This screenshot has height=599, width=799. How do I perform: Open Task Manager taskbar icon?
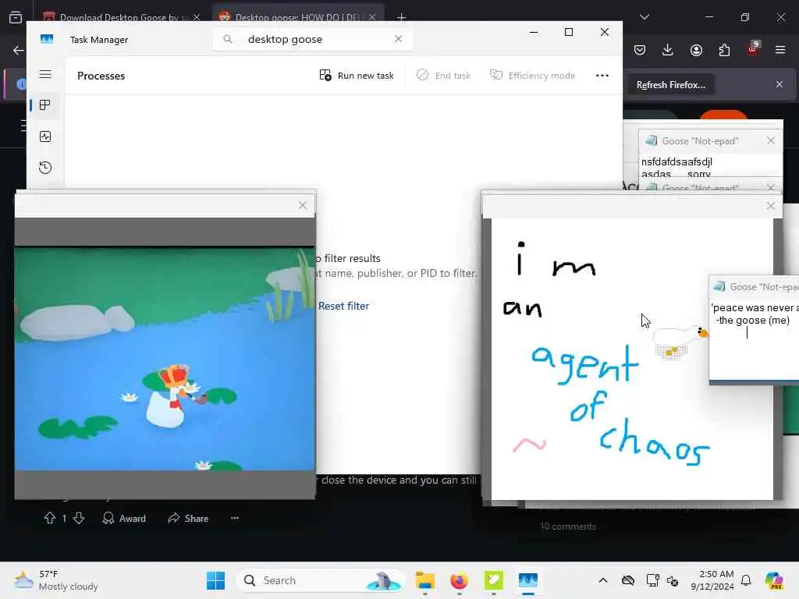pos(528,580)
